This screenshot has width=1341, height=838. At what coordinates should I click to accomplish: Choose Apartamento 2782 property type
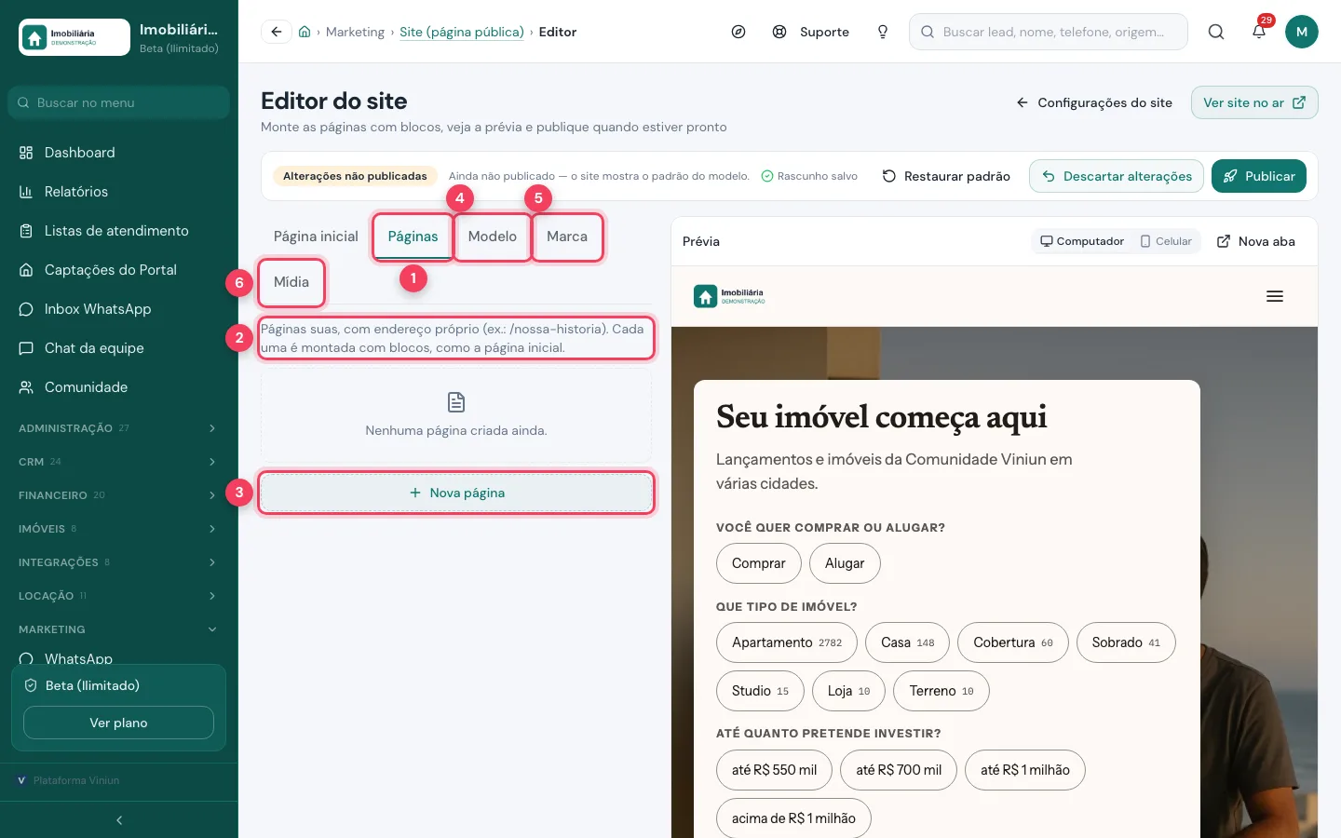787,642
